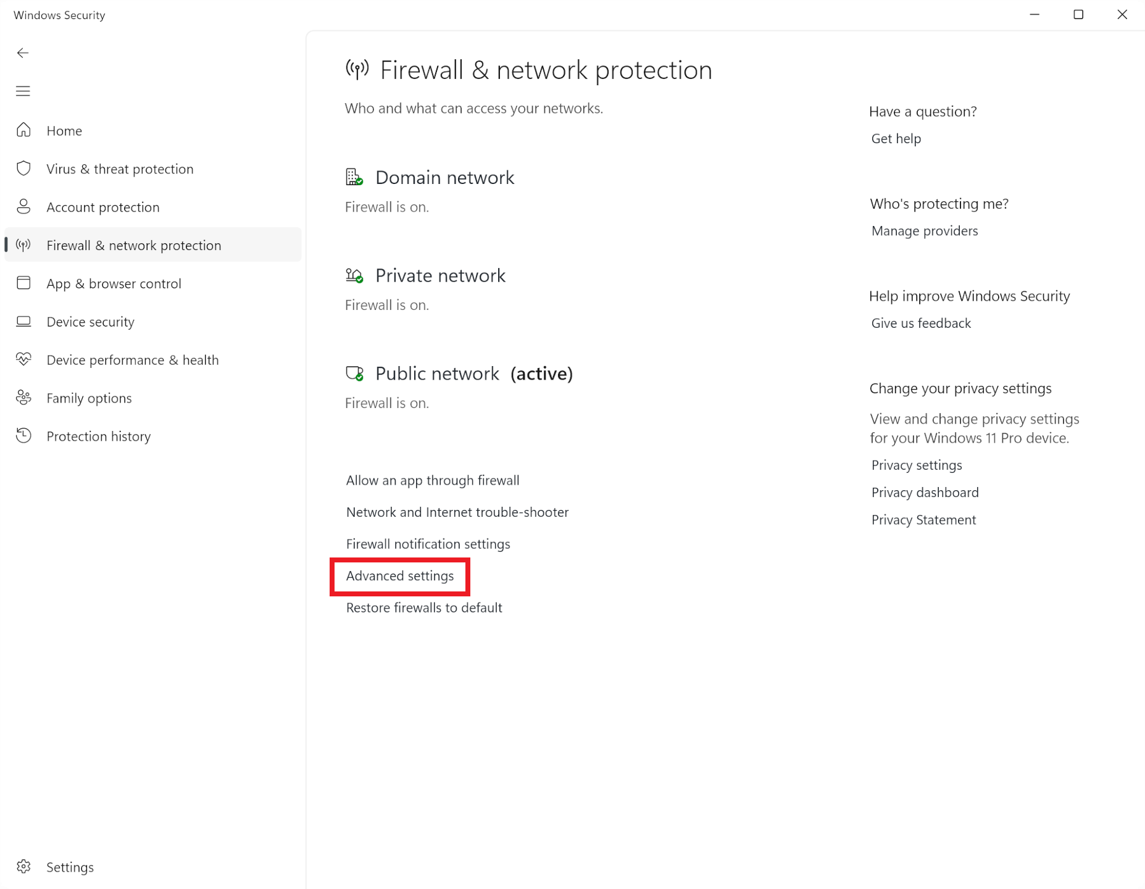Screen dimensions: 1145x889
Task: Open Firewall notification settings
Action: [x=428, y=544]
